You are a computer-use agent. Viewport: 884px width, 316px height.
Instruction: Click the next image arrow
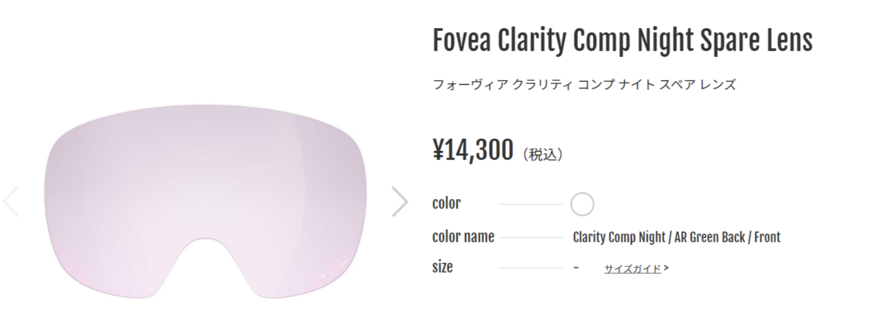coord(399,202)
